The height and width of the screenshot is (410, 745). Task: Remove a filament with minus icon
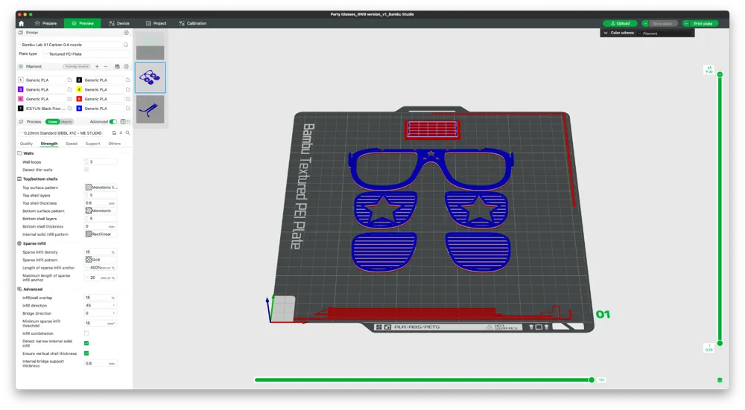coord(106,66)
